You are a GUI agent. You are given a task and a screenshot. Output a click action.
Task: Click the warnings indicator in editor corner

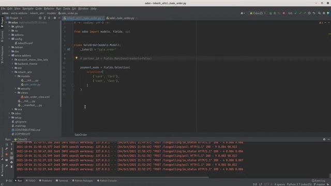[321, 23]
